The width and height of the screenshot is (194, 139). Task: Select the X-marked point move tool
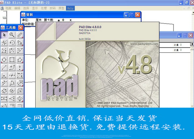pyautogui.click(x=4, y=50)
